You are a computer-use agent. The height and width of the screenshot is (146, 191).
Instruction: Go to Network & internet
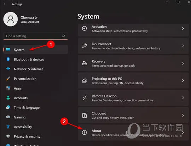[28, 69]
